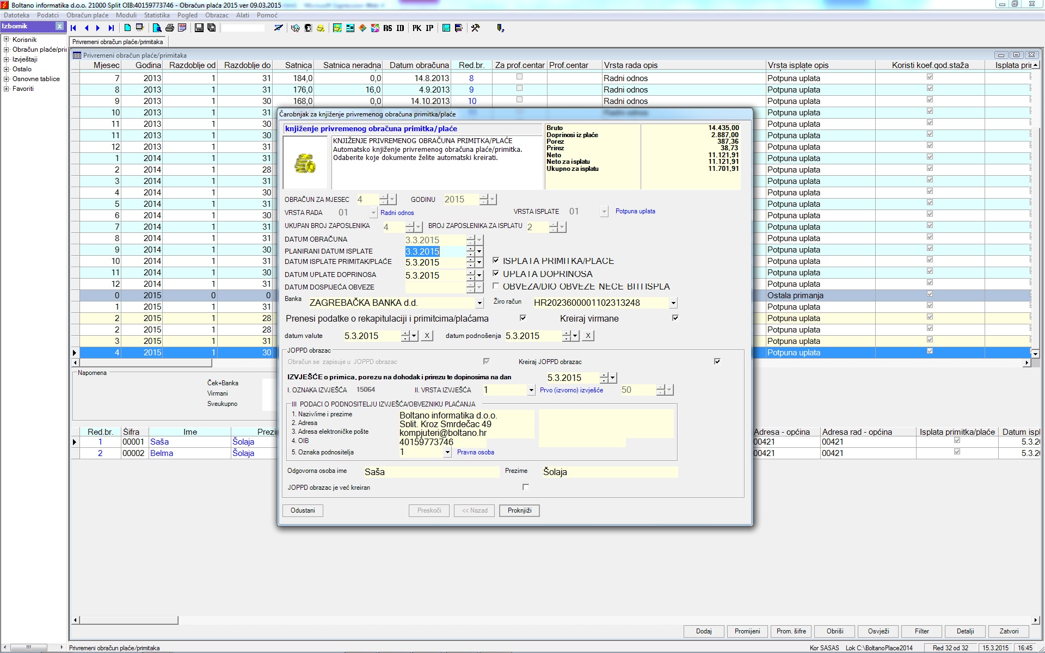Viewport: 1045px width, 653px height.
Task: Toggle the Kreiraj virmane checkbox
Action: (675, 318)
